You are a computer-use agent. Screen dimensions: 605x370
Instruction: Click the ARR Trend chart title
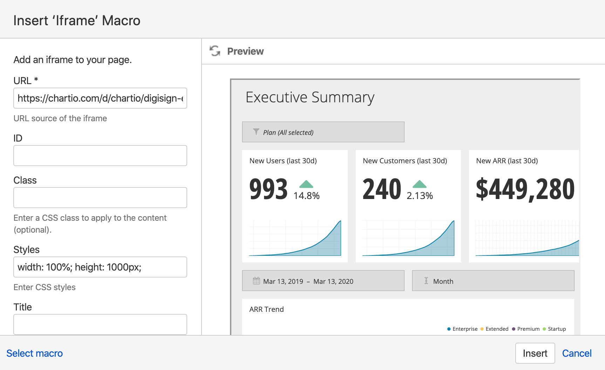(266, 309)
